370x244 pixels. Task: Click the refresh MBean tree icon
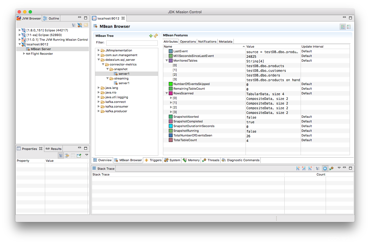(x=156, y=36)
